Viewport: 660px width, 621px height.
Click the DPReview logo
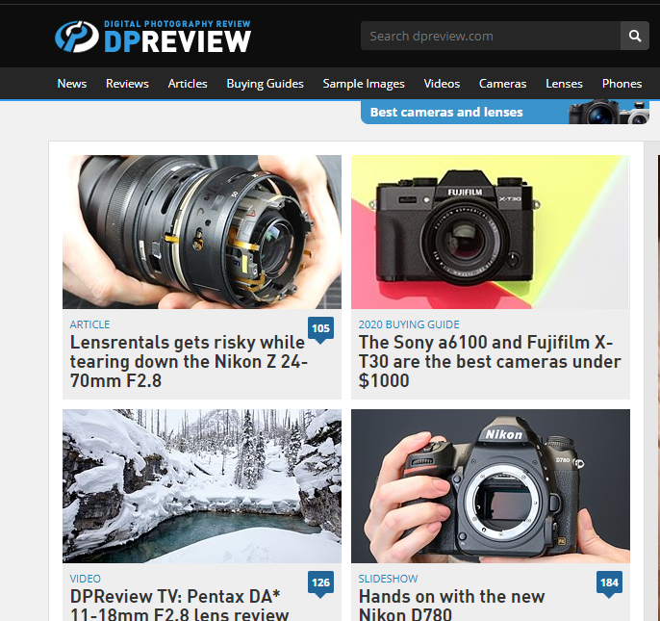pos(153,37)
